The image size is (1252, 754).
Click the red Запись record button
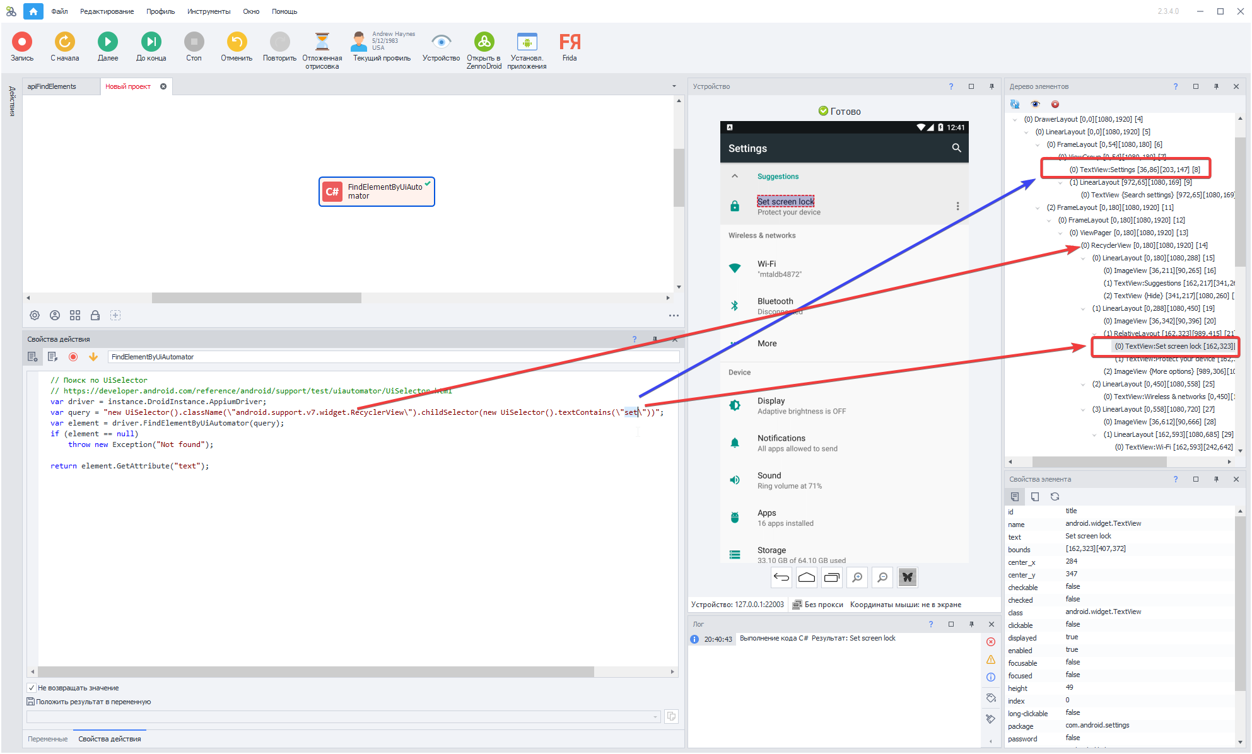tap(21, 42)
